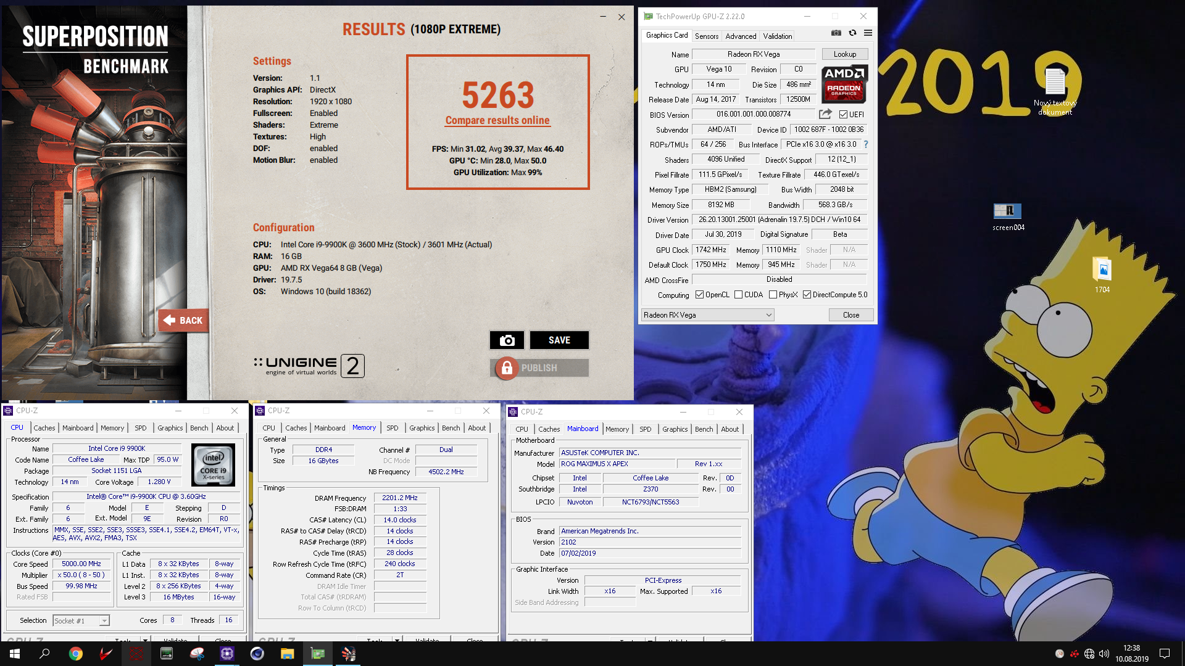Click the GPU-Z refresh icon

click(852, 33)
